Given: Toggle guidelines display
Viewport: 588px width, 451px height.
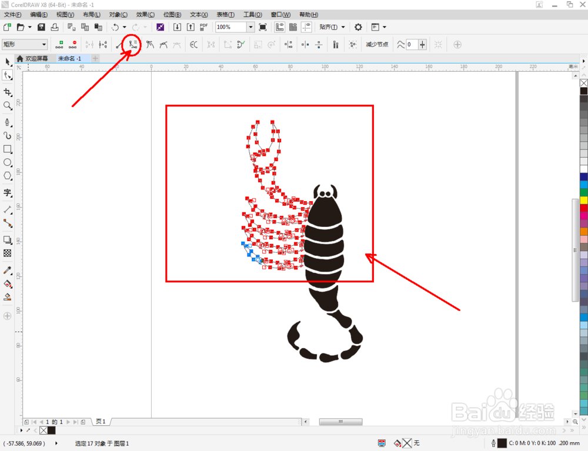Looking at the screenshot, I should click(306, 27).
